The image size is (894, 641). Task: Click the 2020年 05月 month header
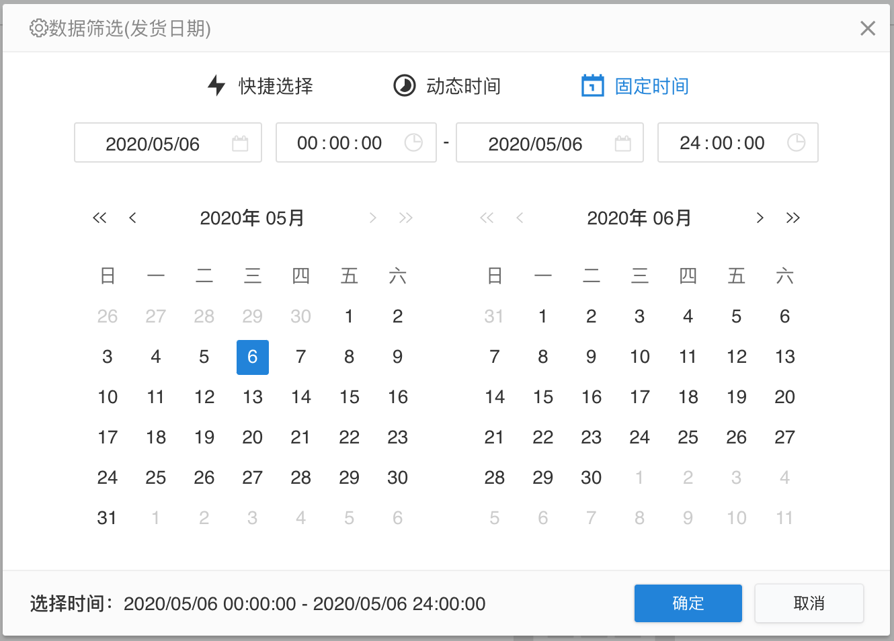[x=252, y=218]
